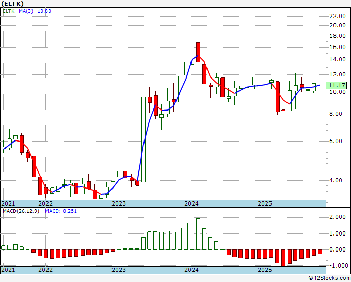Image resolution: width=351 pixels, height=282 pixels.
Task: Open the 12Stocks.com copyright link
Action: click(x=329, y=278)
